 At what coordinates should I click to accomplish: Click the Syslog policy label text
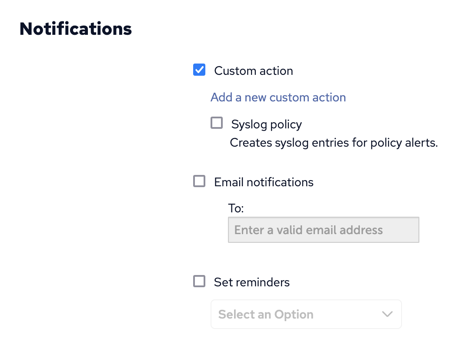pos(266,124)
